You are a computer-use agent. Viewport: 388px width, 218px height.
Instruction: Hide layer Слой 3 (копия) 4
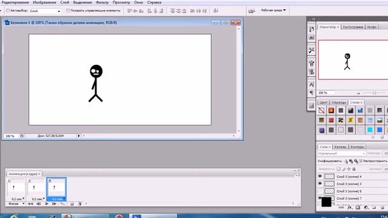[x=320, y=176]
